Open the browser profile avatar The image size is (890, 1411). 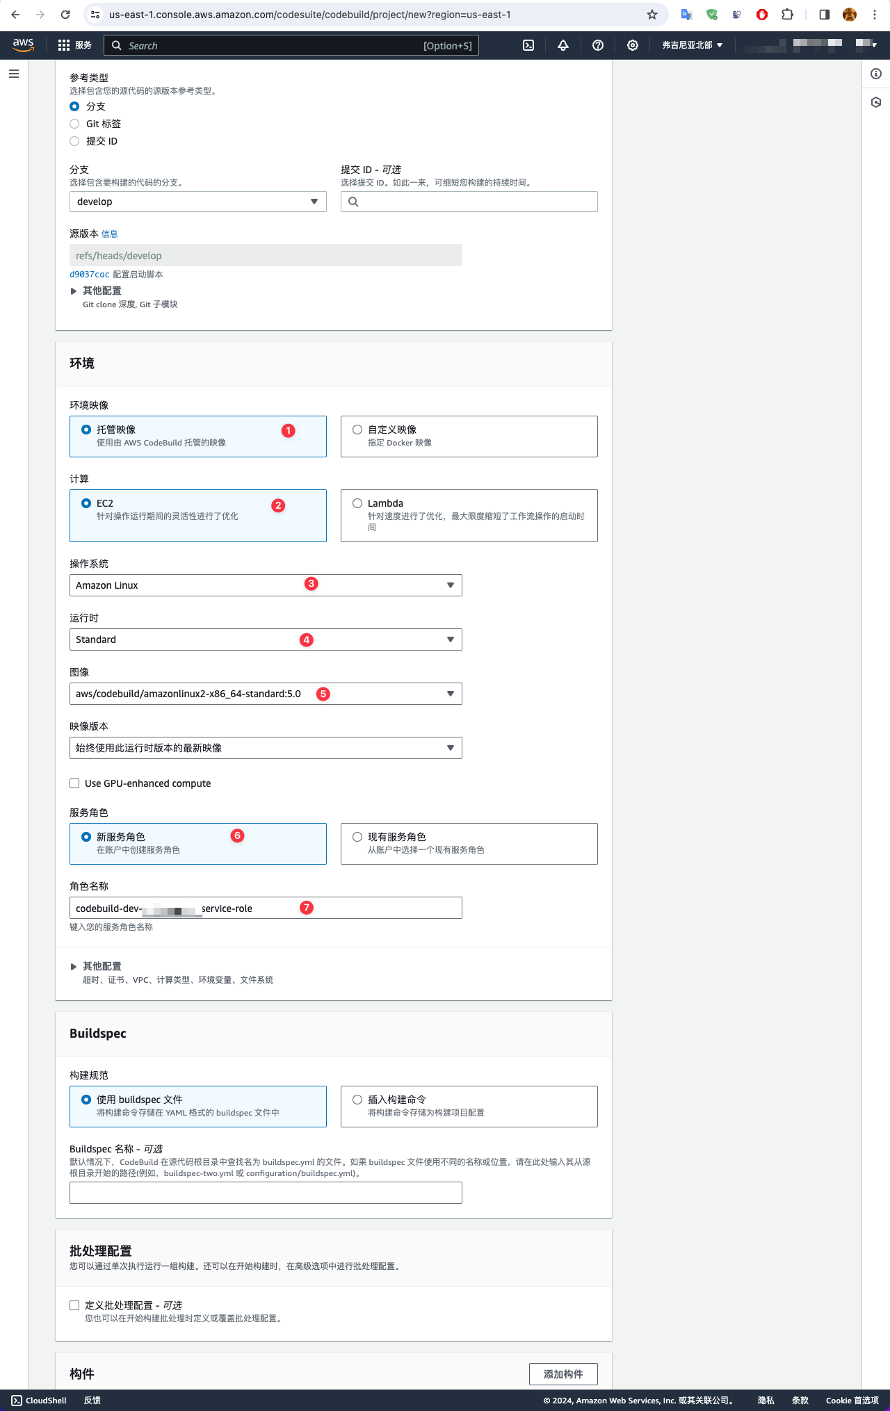click(850, 15)
